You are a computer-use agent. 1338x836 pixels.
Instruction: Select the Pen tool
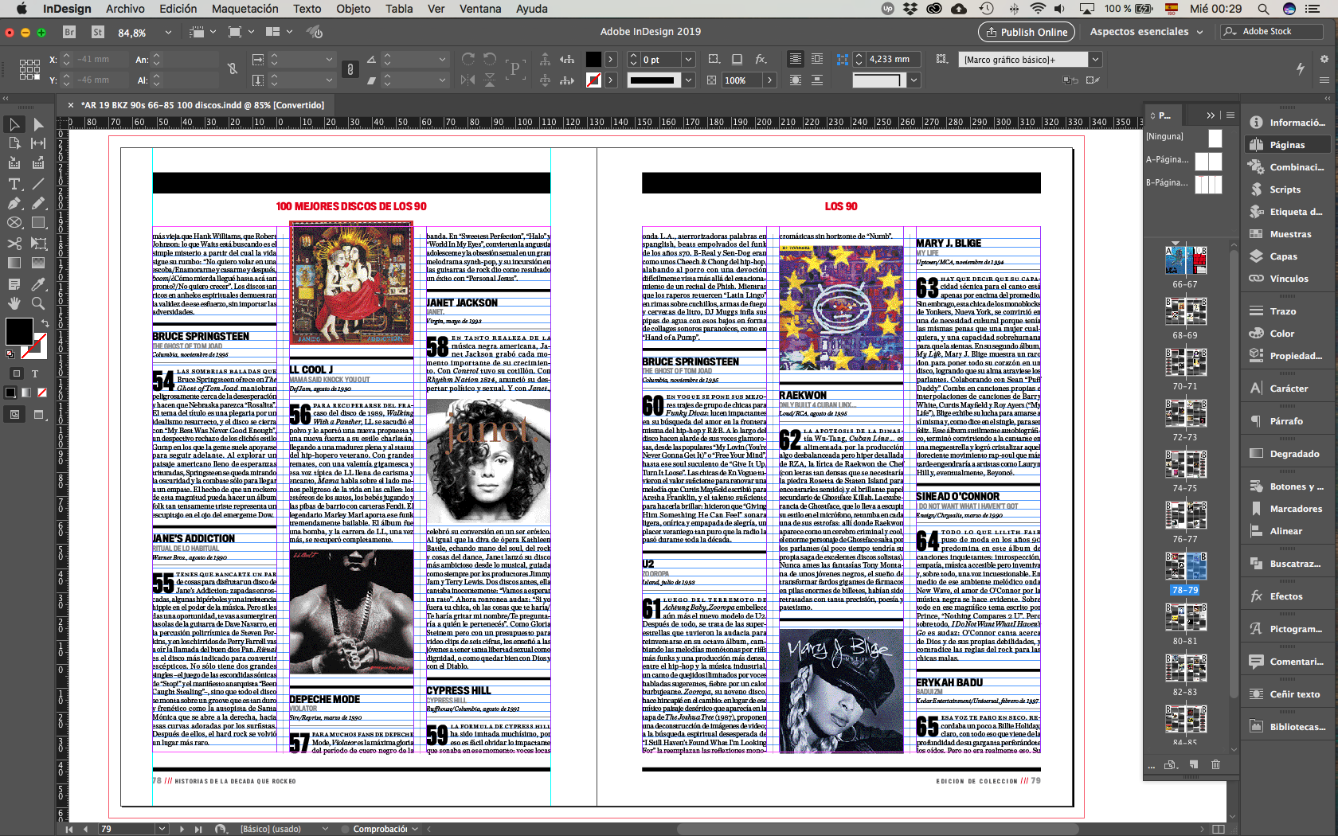(x=14, y=204)
